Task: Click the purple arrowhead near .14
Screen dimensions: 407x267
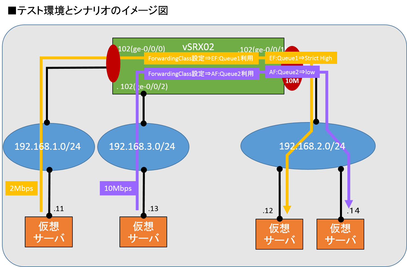Action: point(349,204)
